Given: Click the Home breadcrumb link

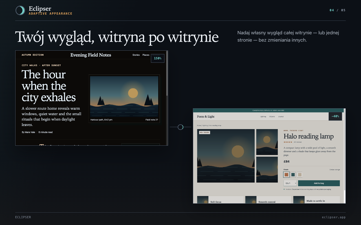Looking at the screenshot, I should [x=199, y=125].
